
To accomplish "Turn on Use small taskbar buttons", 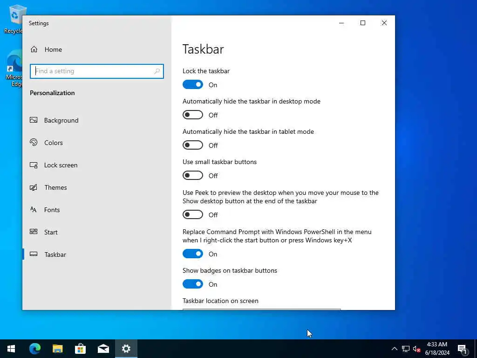I will (x=193, y=175).
